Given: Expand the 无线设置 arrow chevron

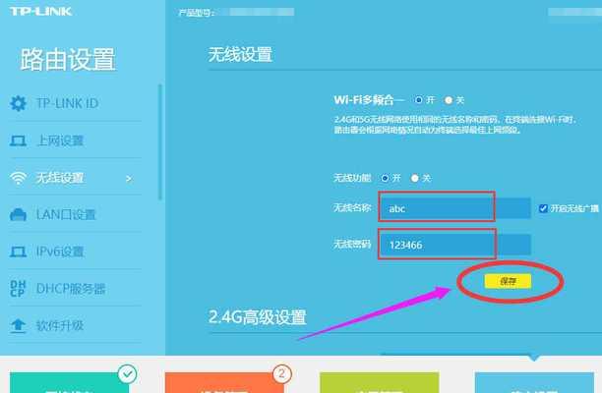Looking at the screenshot, I should pyautogui.click(x=129, y=178).
